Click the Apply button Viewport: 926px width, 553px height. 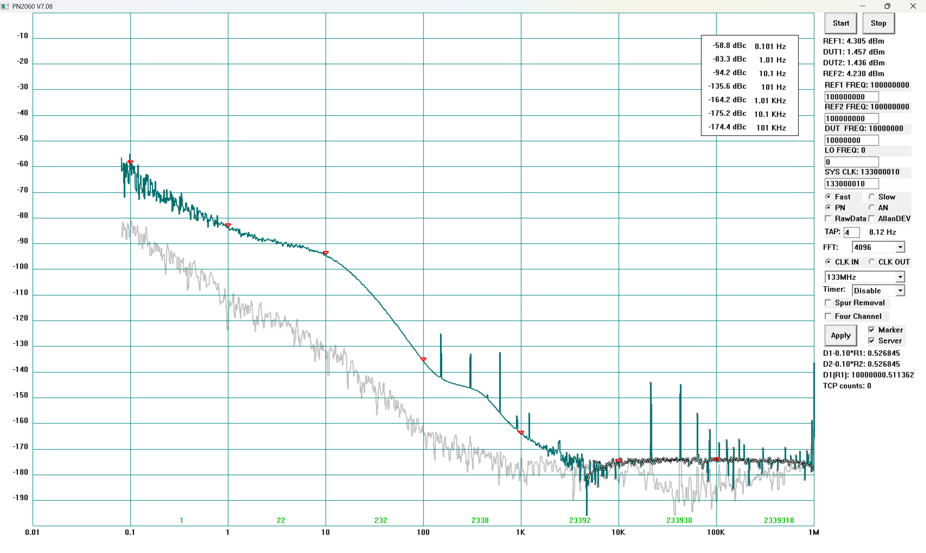point(840,335)
